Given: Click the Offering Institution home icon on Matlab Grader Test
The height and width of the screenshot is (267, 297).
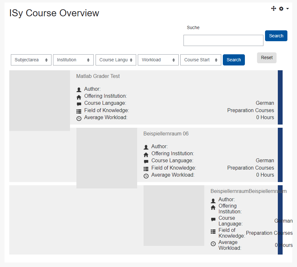Looking at the screenshot, I should point(79,96).
